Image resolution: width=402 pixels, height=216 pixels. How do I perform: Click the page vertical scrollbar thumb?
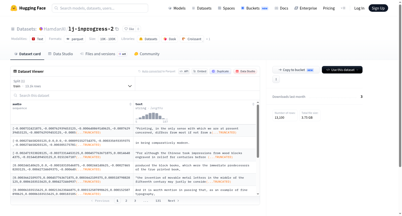pyautogui.click(x=400, y=85)
